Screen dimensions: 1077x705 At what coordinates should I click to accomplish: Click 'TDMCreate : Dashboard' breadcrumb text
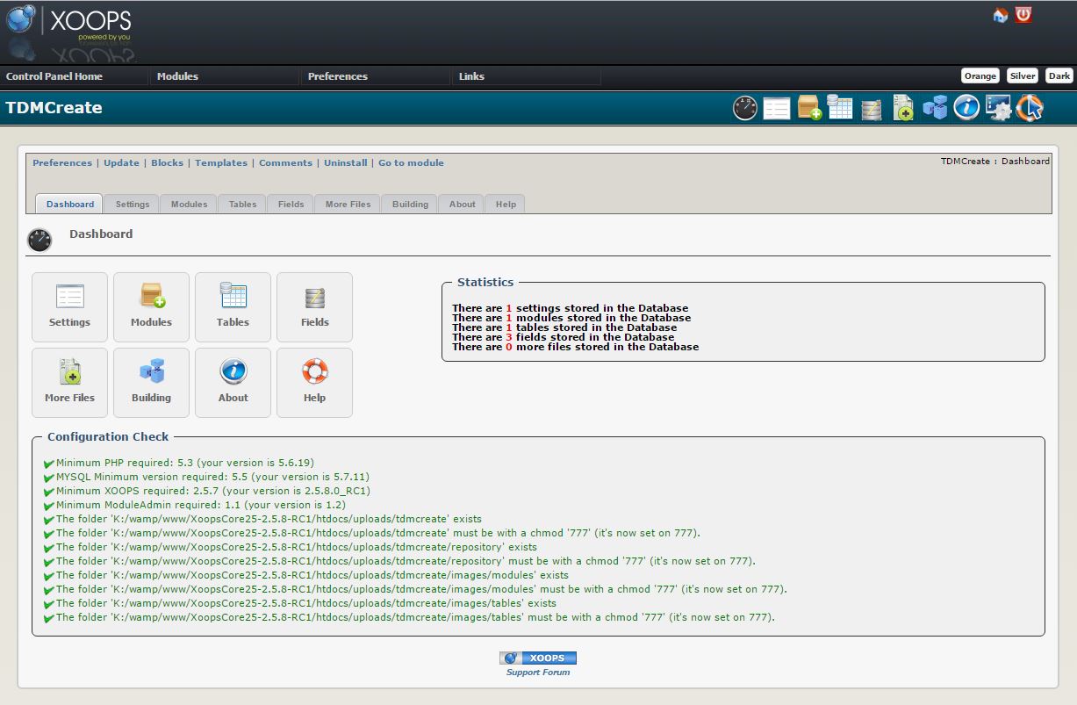994,162
